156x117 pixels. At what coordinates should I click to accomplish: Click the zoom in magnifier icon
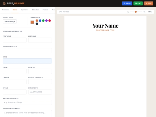pos(144,12)
